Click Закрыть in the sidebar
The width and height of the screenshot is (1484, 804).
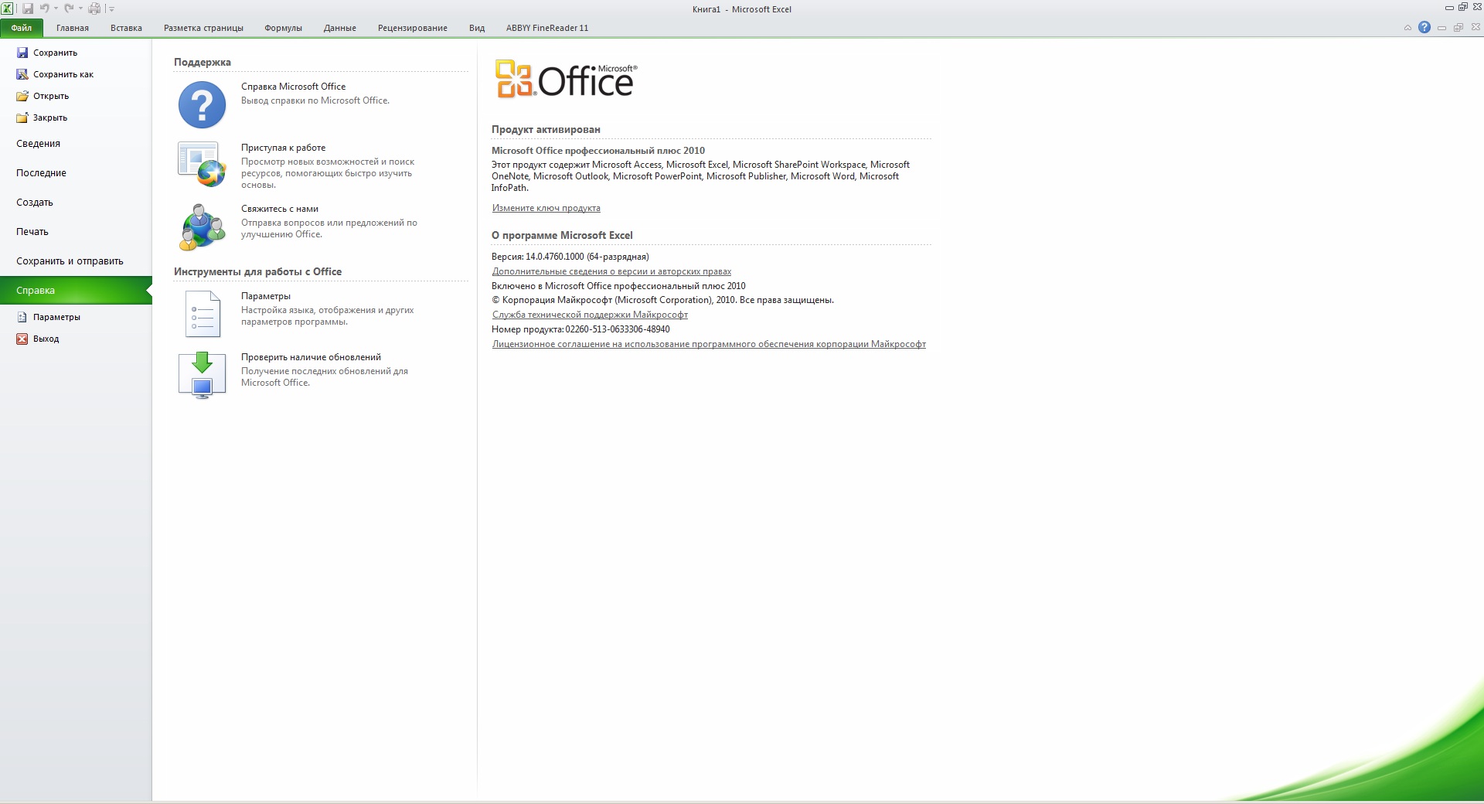pyautogui.click(x=50, y=118)
